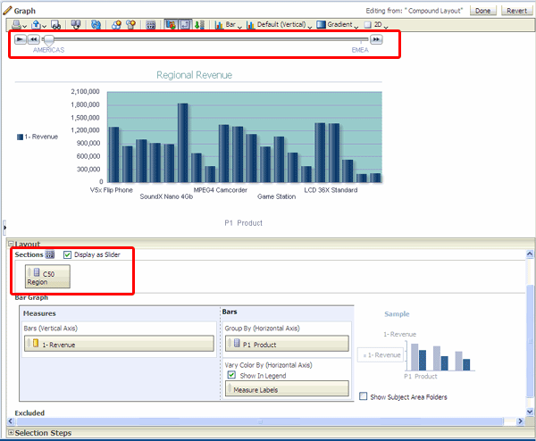The height and width of the screenshot is (441, 536).
Task: Click the show preview binoculars icon
Action: click(55, 25)
